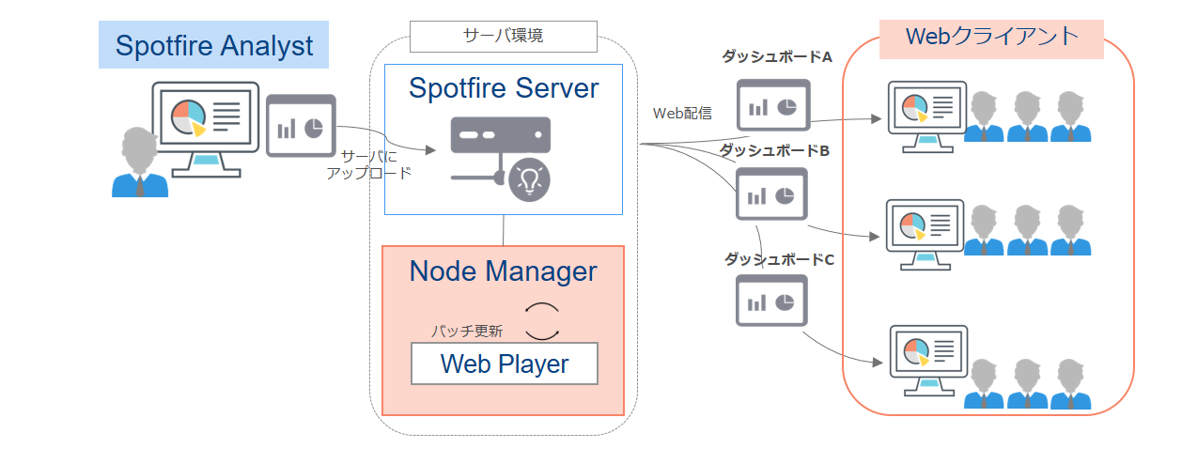Select the dashboard icon beside the Analyst monitor

tap(301, 126)
